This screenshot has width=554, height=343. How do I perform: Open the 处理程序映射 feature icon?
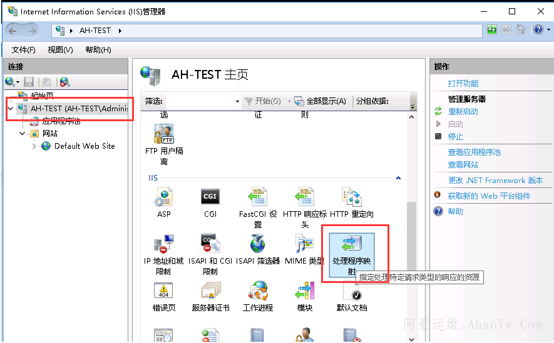tap(351, 245)
